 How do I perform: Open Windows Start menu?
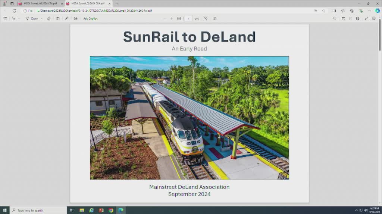pos(4,210)
